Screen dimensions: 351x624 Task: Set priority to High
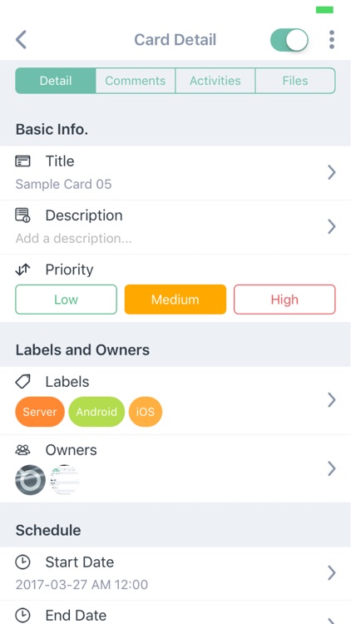[284, 300]
